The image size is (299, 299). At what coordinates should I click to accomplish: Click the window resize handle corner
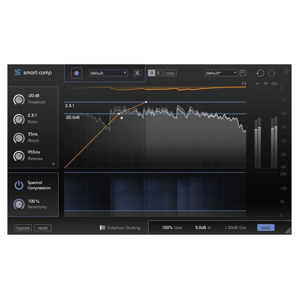pos(288,231)
